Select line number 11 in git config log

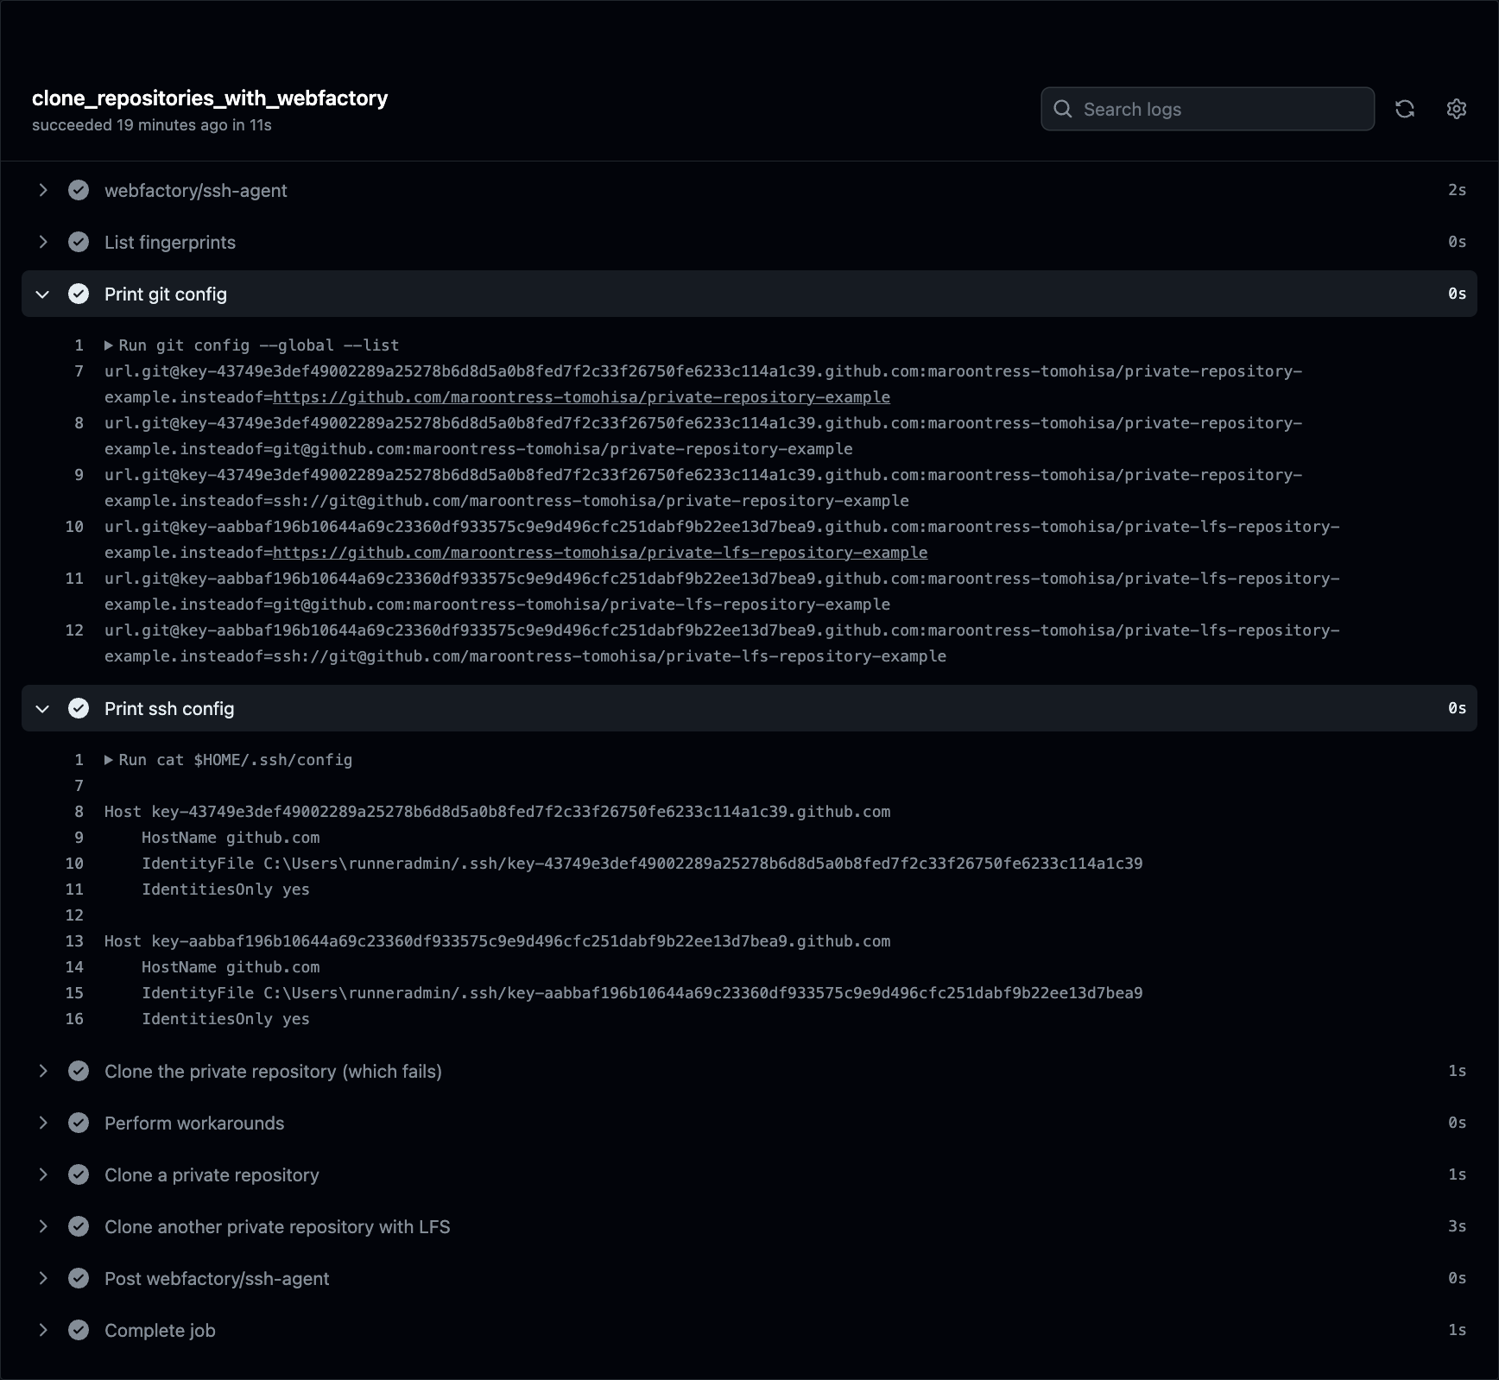tap(74, 579)
